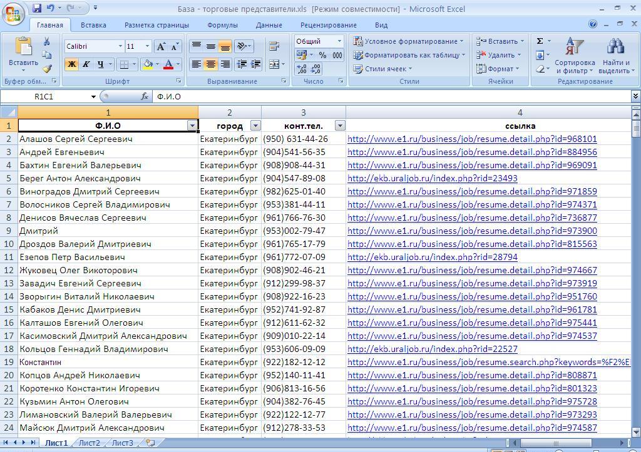Open the round Office button menu

click(13, 14)
